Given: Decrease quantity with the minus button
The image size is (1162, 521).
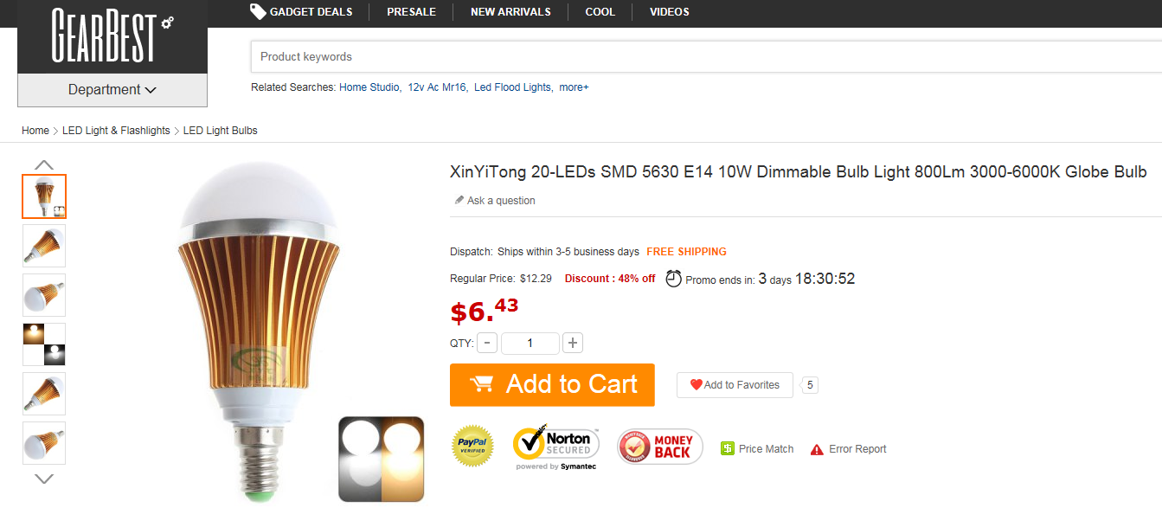Looking at the screenshot, I should click(487, 343).
